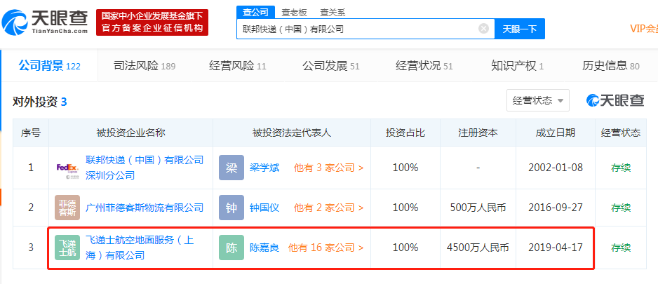Click the TianYanCha logo at top left

click(x=45, y=22)
